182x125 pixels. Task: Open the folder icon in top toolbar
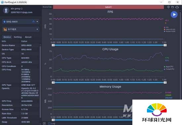(x=173, y=7)
